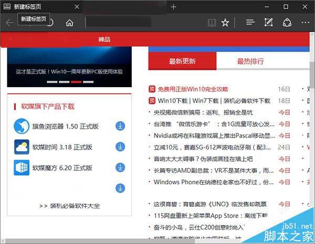Click the 软媒时间 weather logo
Image resolution: width=315 pixels, height=244 pixels.
pyautogui.click(x=22, y=147)
